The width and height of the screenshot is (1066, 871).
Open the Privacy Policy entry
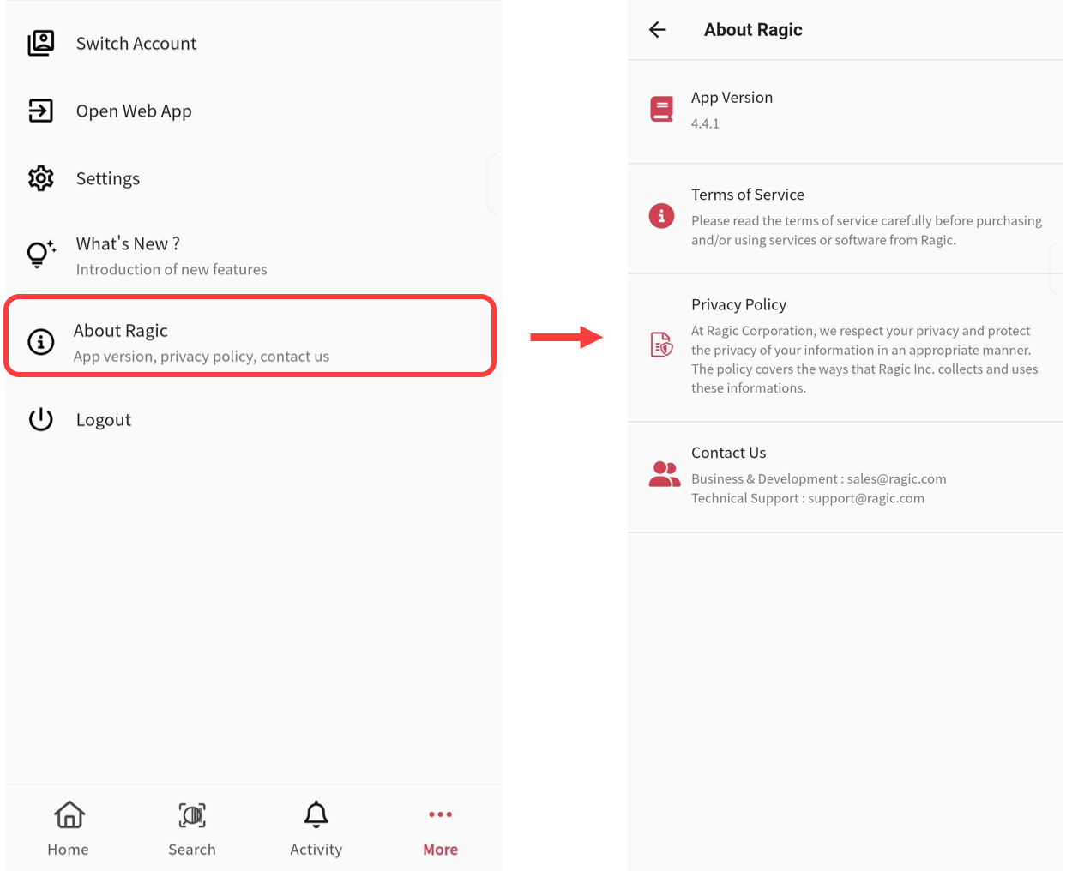point(846,347)
